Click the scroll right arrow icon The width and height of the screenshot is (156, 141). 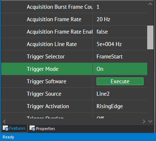pyautogui.click(x=144, y=121)
